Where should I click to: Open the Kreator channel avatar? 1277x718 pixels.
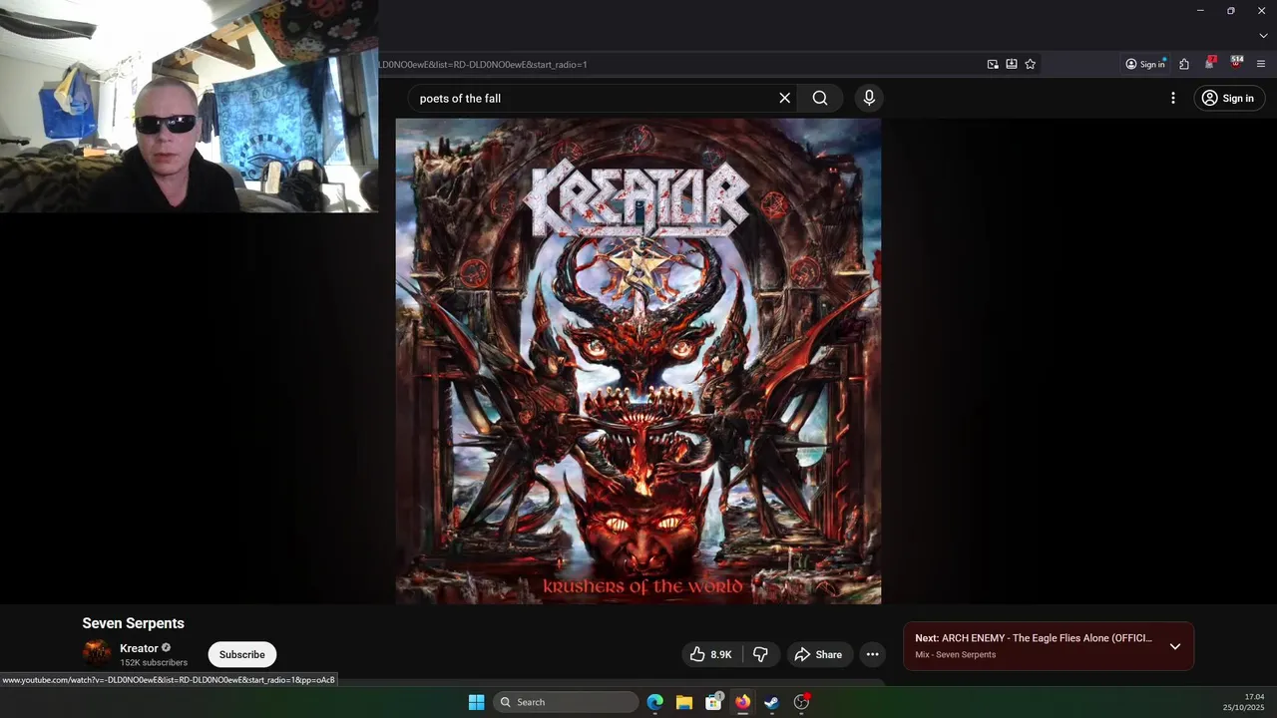[x=98, y=654]
